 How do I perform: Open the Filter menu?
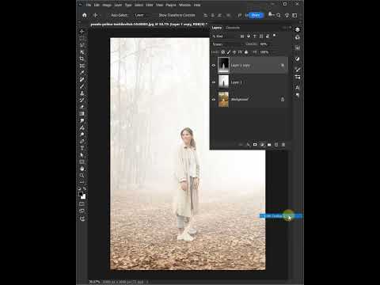(x=150, y=5)
